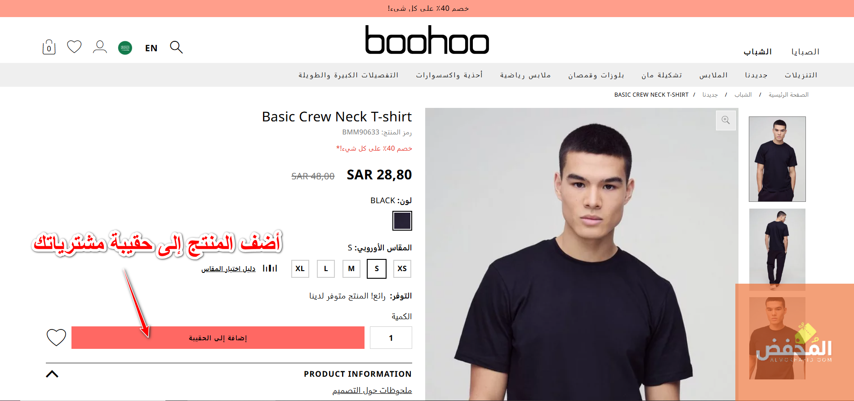Select size M
Viewport: 854px width, 401px height.
pyautogui.click(x=351, y=268)
